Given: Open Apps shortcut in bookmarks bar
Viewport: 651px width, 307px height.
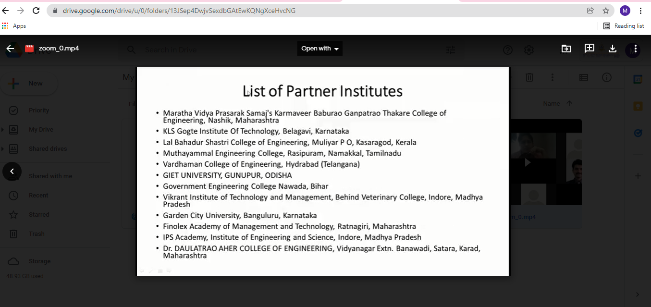Looking at the screenshot, I should point(14,26).
